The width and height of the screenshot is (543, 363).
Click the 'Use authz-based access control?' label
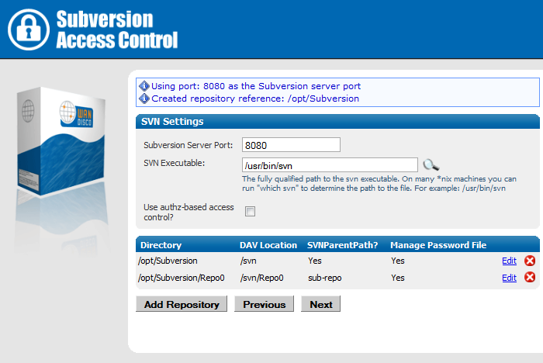pos(188,212)
